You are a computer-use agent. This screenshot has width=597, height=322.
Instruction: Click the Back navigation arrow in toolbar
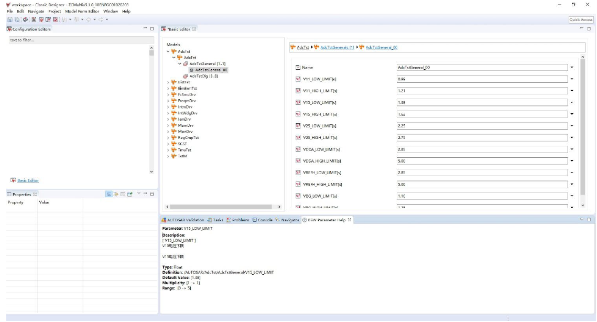point(89,19)
